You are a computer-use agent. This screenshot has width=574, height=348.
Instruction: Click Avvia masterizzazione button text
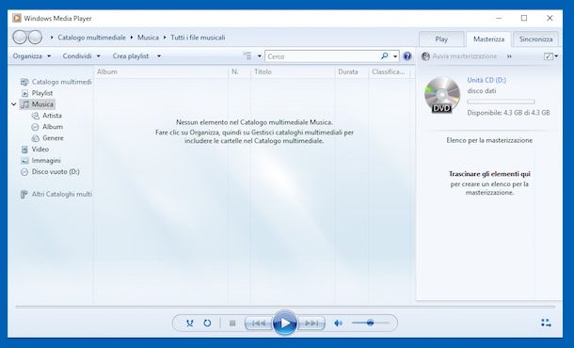(x=464, y=56)
